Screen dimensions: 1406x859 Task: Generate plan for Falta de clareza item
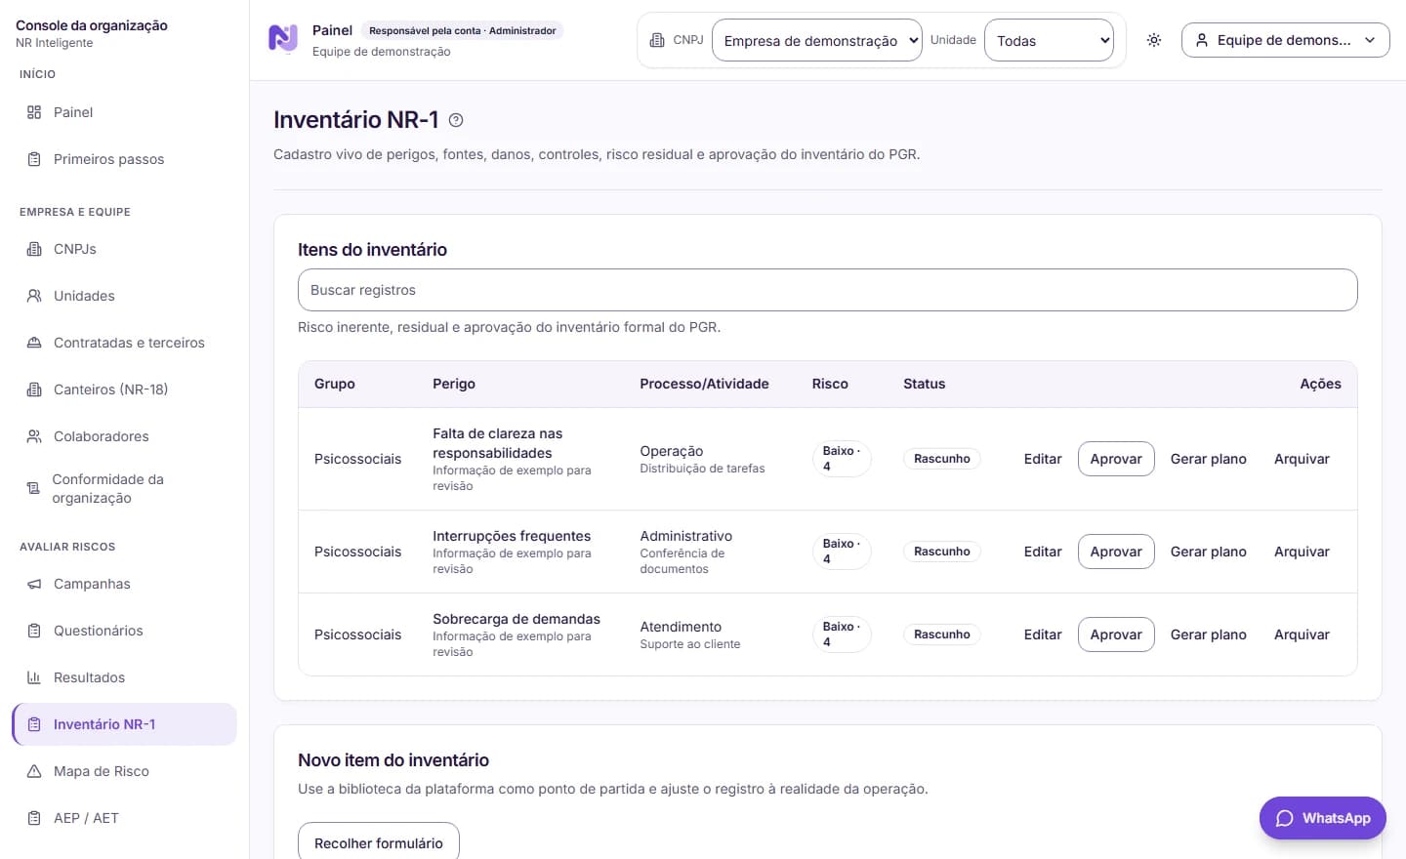pos(1208,459)
